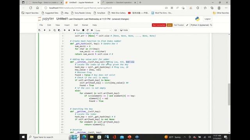Click the def __getitem__ code line

click(x=86, y=112)
